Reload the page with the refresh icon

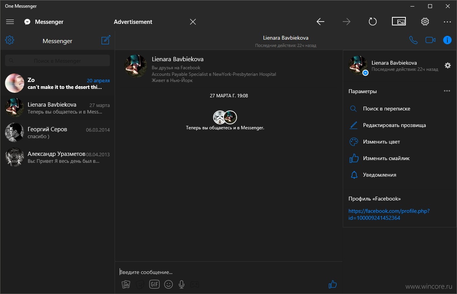[373, 22]
